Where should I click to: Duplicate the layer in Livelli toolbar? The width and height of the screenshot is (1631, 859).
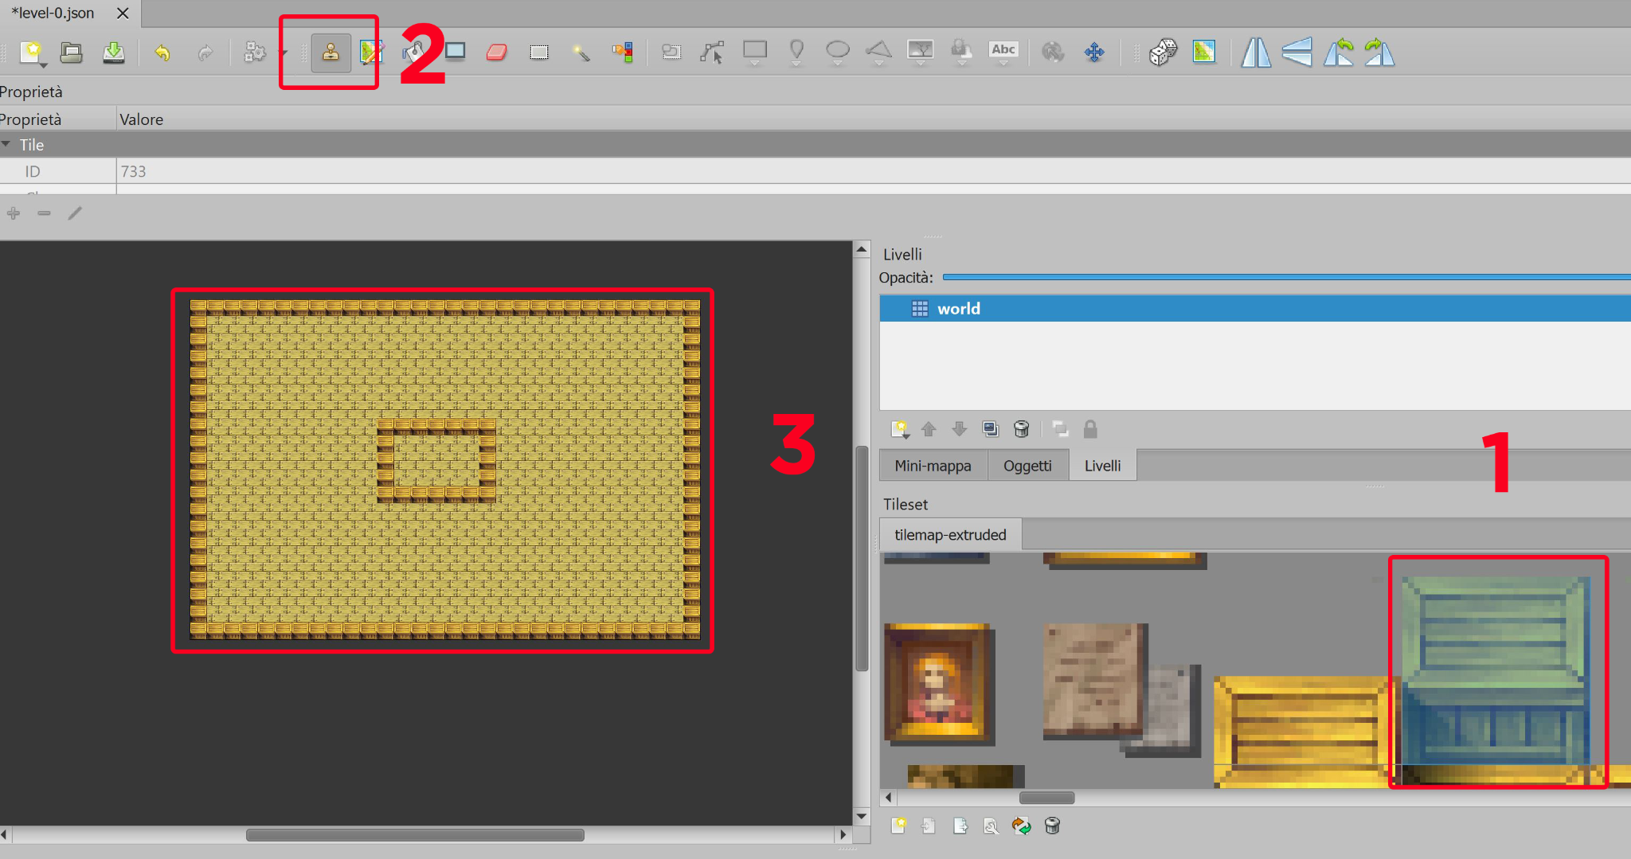click(991, 430)
